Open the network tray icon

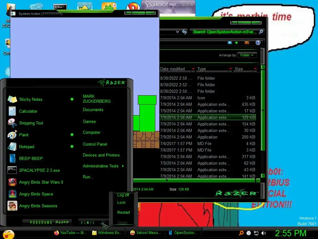tap(256, 233)
